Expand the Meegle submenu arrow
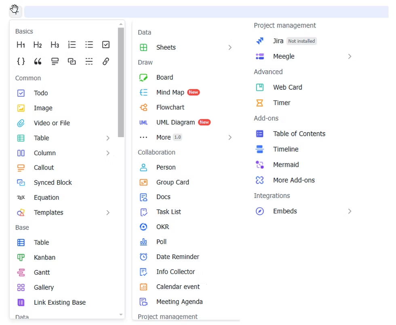The image size is (396, 325). point(350,56)
